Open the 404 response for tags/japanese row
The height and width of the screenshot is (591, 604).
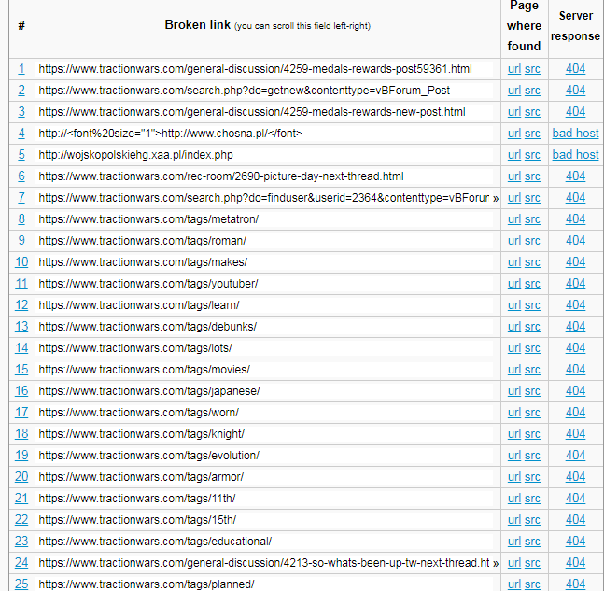(575, 391)
